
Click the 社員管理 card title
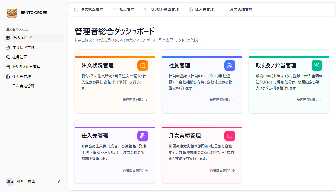coord(179,66)
